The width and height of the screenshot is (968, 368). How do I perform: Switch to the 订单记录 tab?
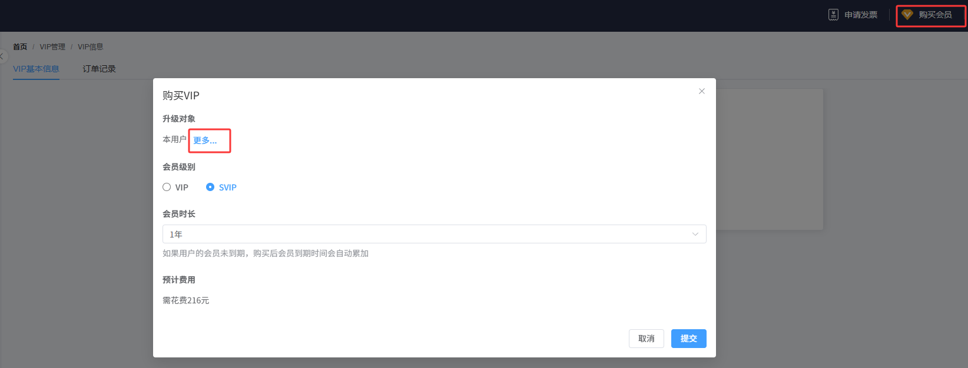point(99,69)
